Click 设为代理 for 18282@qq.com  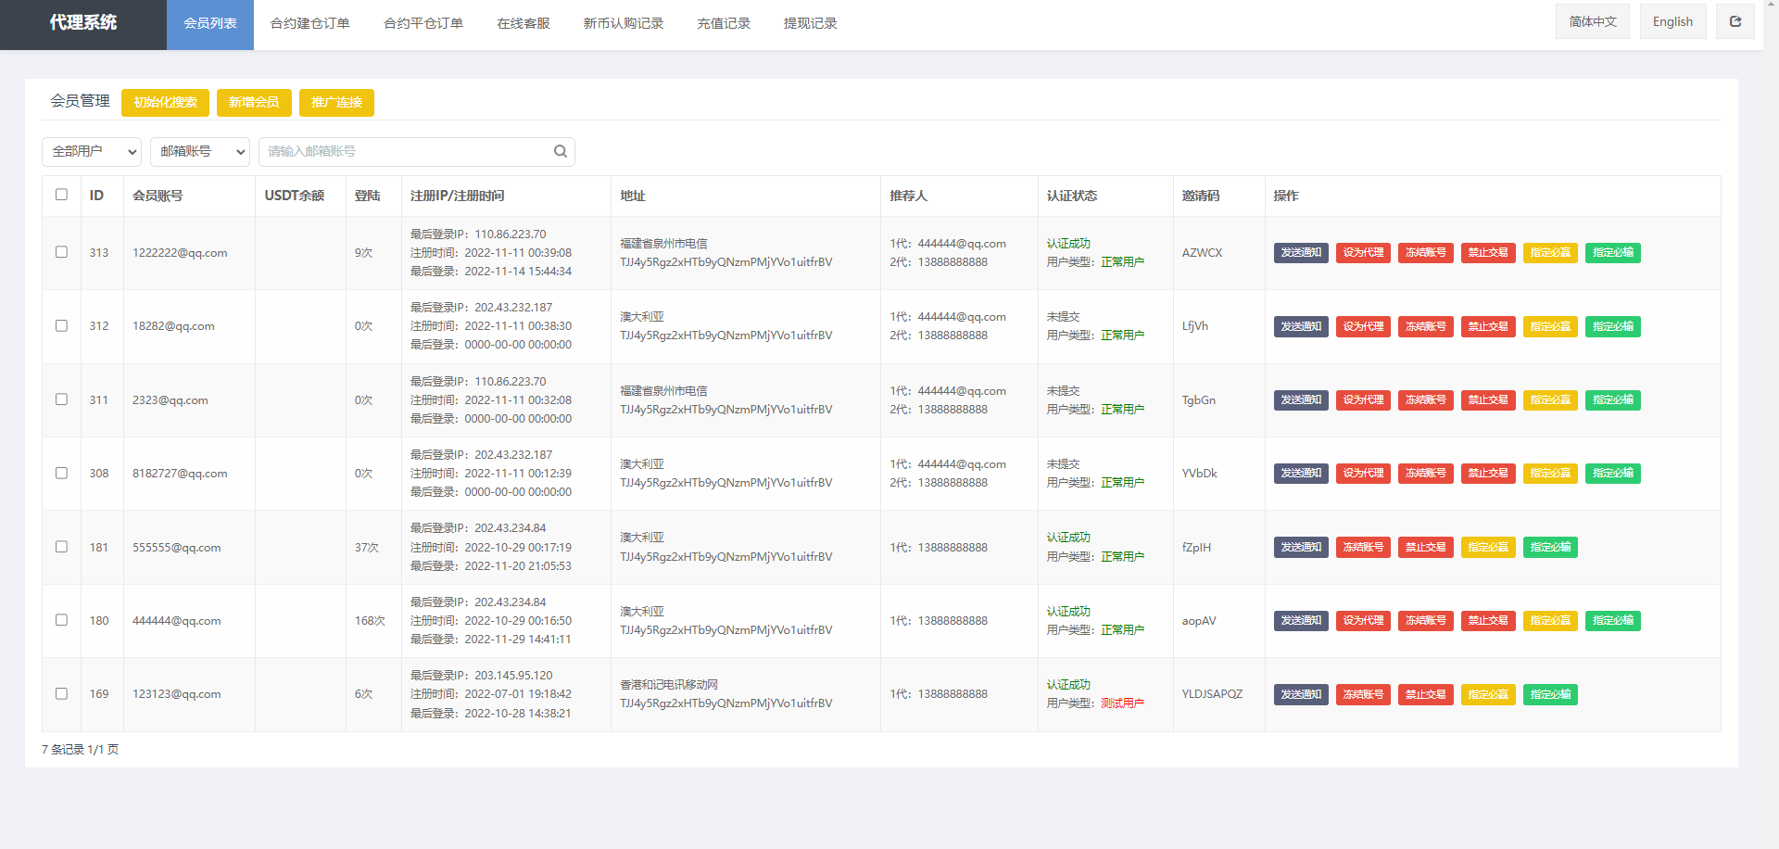click(x=1363, y=326)
